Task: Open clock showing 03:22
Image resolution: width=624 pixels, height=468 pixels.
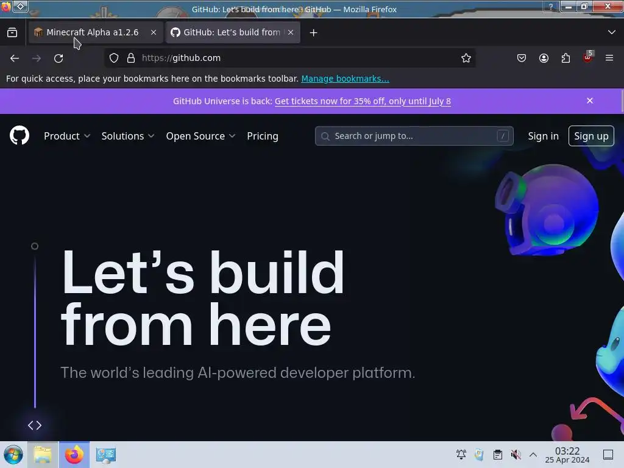Action: coord(567,455)
